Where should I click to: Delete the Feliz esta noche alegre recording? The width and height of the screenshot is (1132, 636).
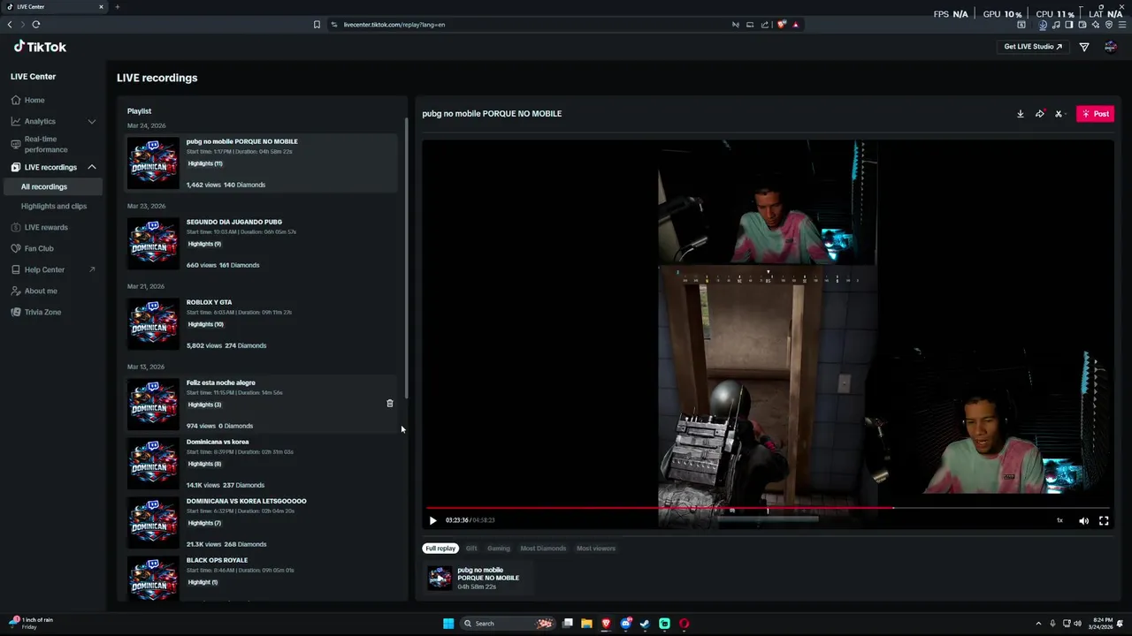(390, 404)
